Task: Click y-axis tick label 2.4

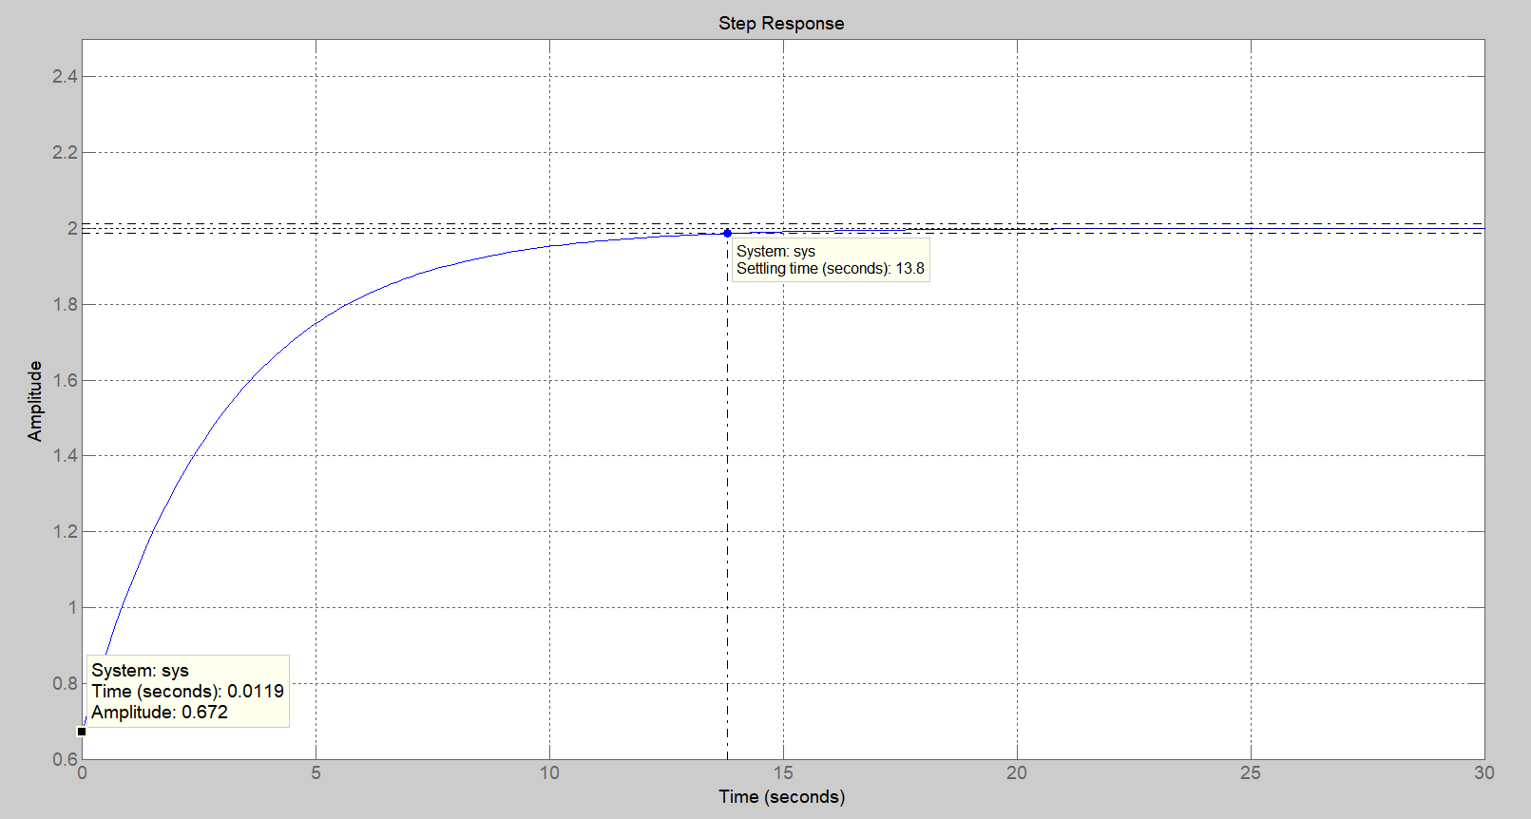Action: click(65, 77)
